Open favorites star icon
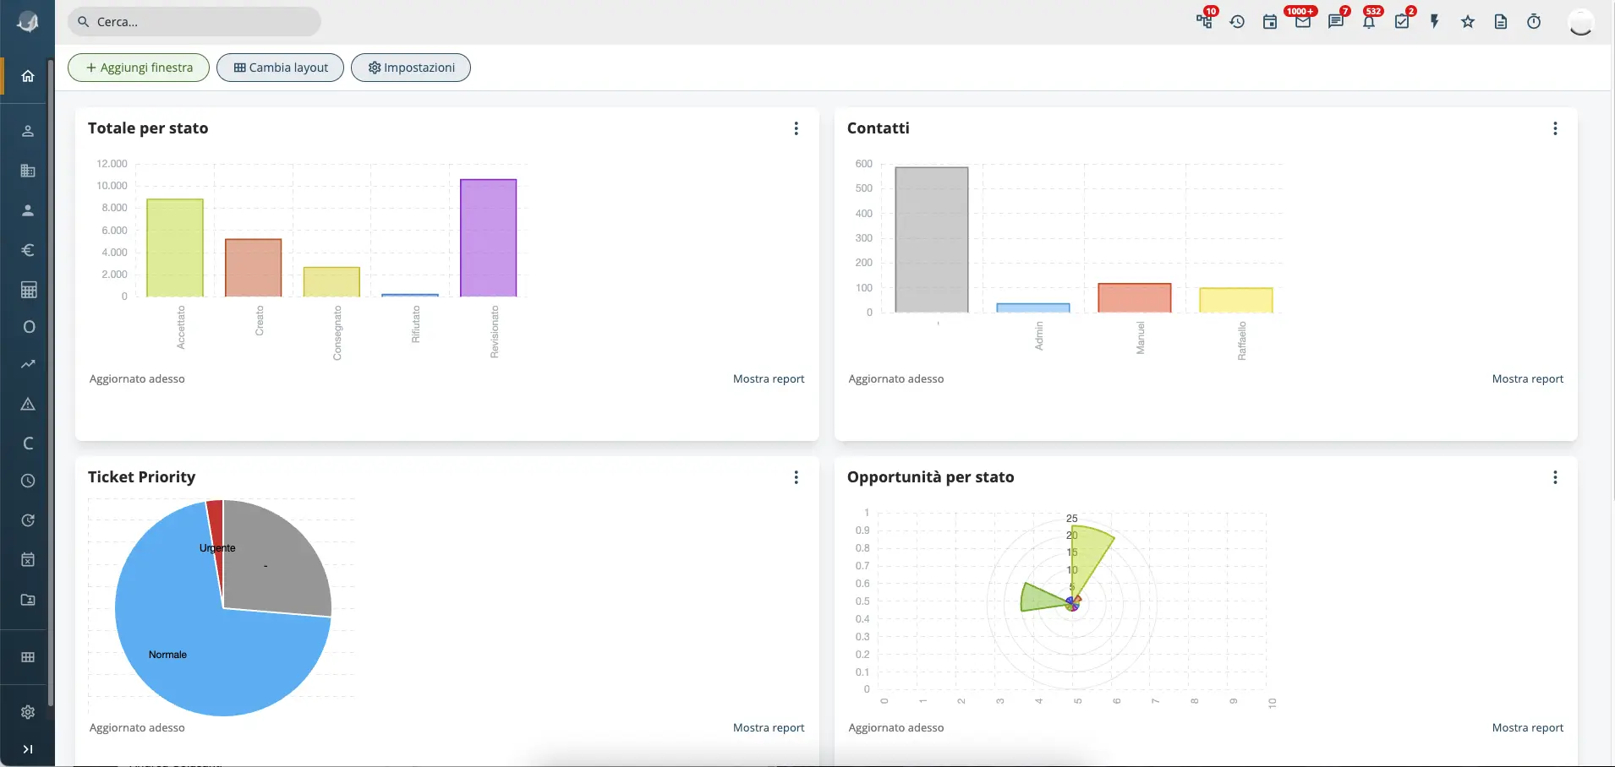1615x767 pixels. pyautogui.click(x=1467, y=23)
